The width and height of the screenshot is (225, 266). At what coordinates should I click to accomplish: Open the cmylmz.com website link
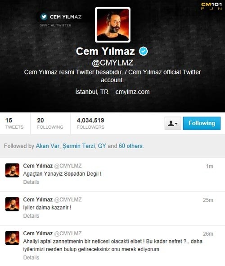click(133, 92)
